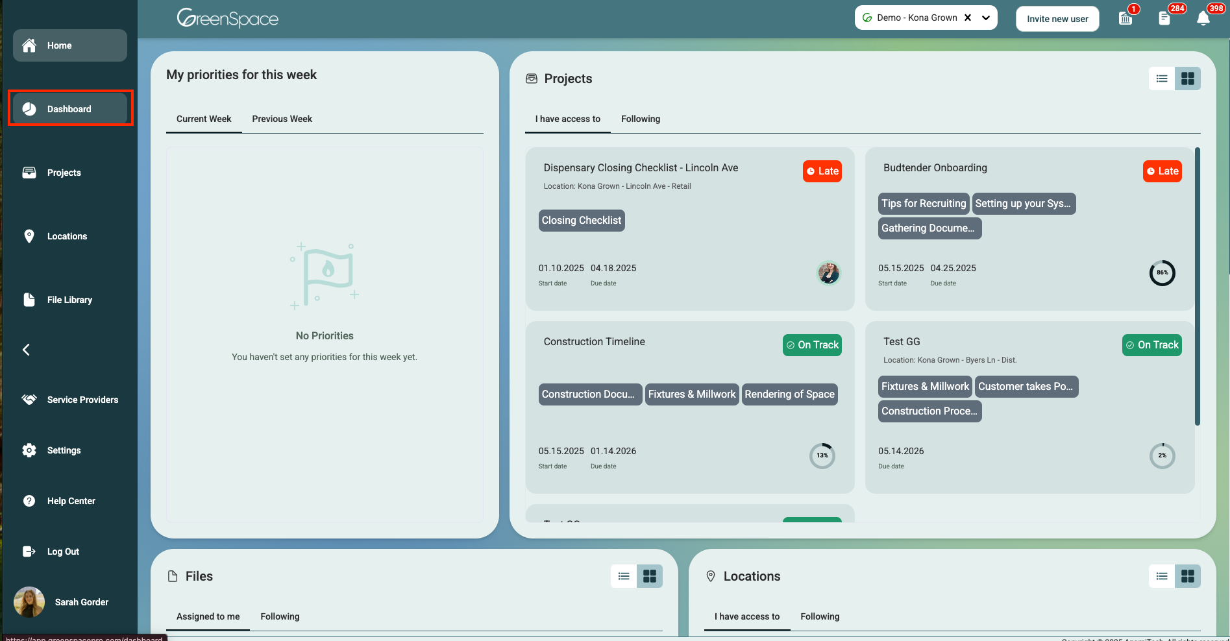Click 01.14.2026 due date text

pyautogui.click(x=613, y=451)
